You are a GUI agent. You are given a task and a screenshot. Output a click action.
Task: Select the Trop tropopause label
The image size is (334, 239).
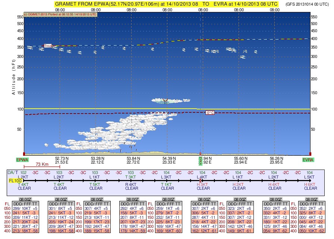[x=48, y=46]
